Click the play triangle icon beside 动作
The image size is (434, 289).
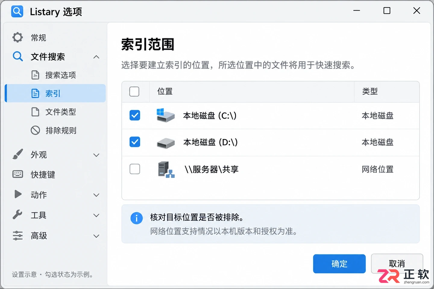18,194
